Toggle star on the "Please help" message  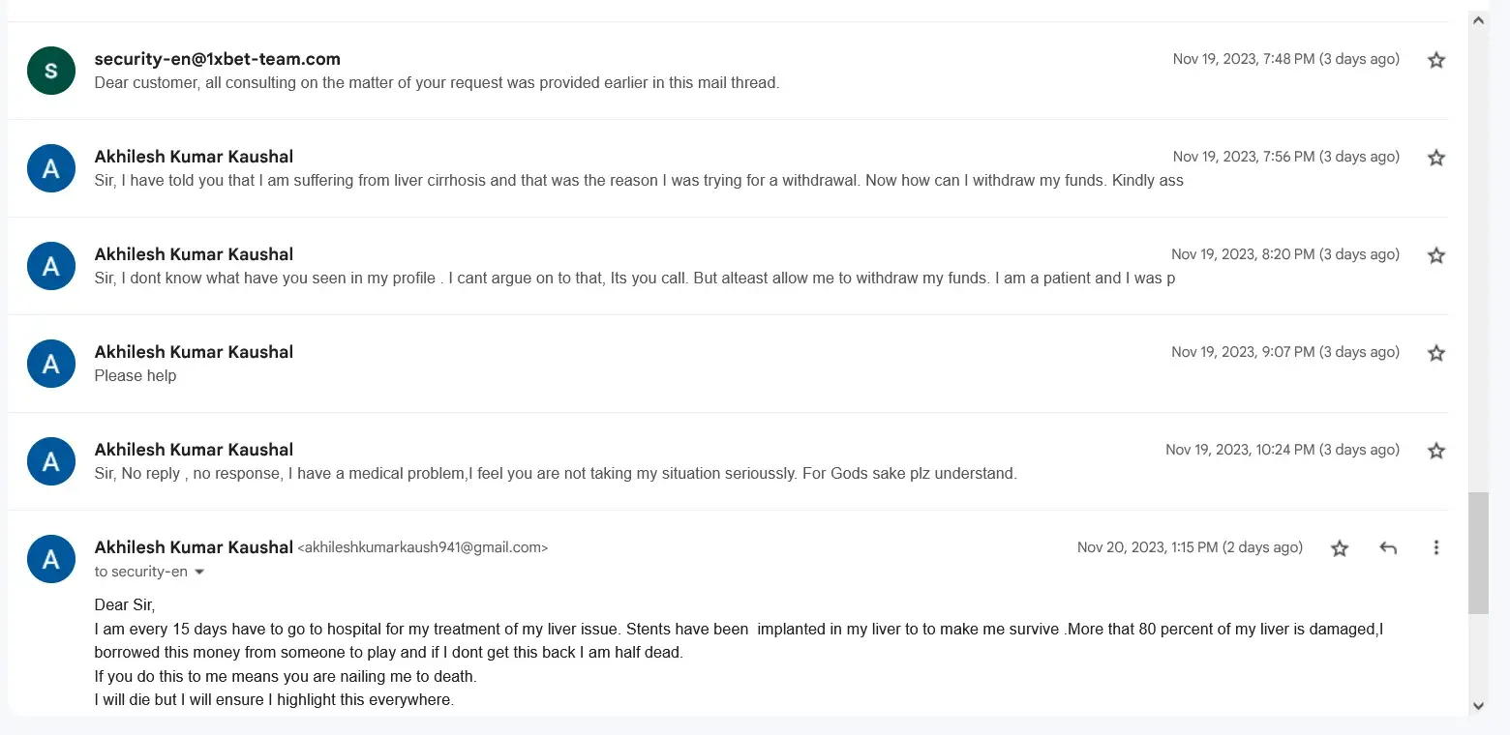pos(1436,353)
